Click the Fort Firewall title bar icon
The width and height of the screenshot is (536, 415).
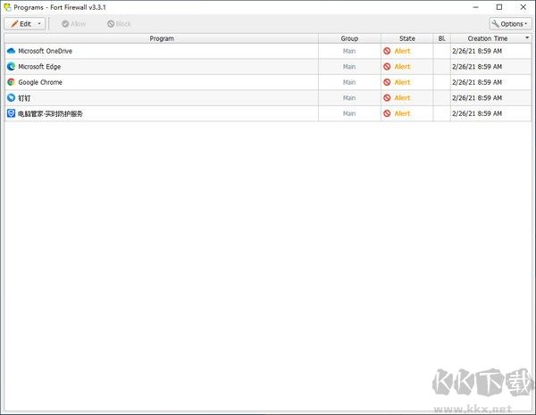(x=7, y=7)
